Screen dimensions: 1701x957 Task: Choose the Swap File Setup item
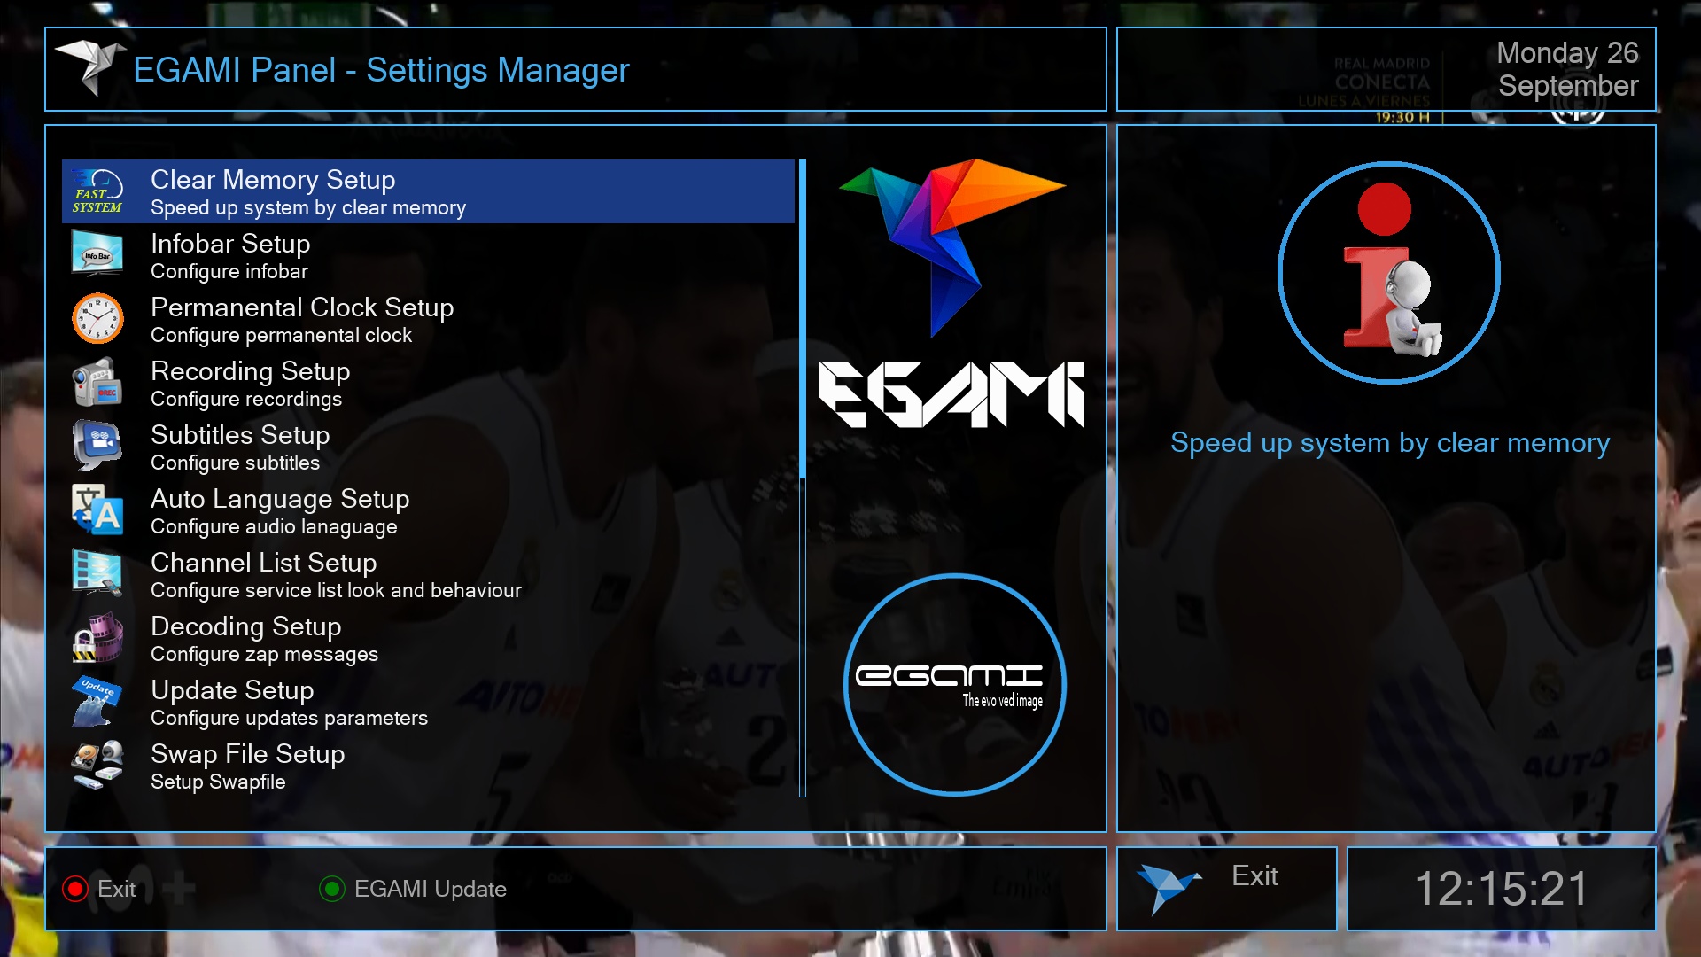[x=248, y=766]
